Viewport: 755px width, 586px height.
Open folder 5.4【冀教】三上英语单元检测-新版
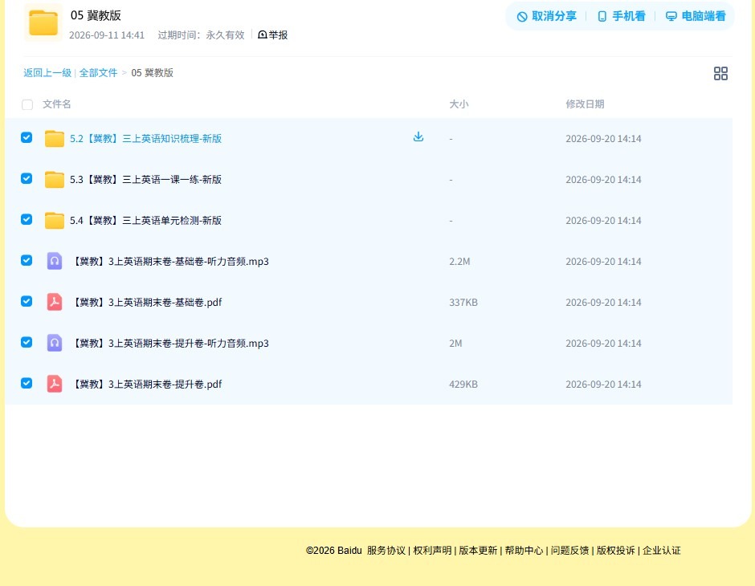point(145,220)
